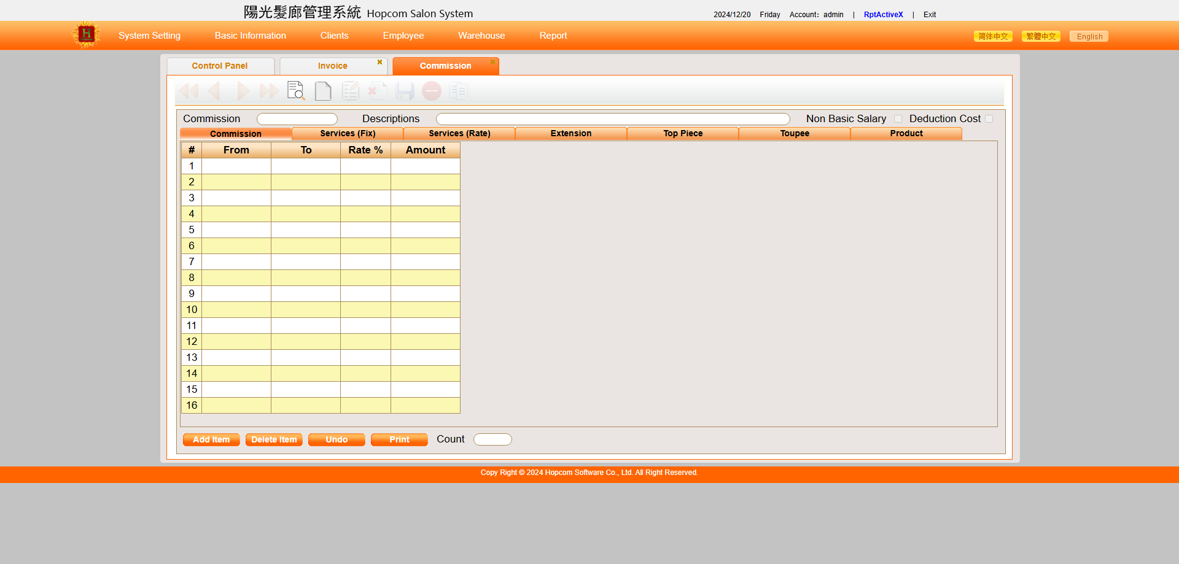Click the copy record icon in toolbar

(458, 91)
